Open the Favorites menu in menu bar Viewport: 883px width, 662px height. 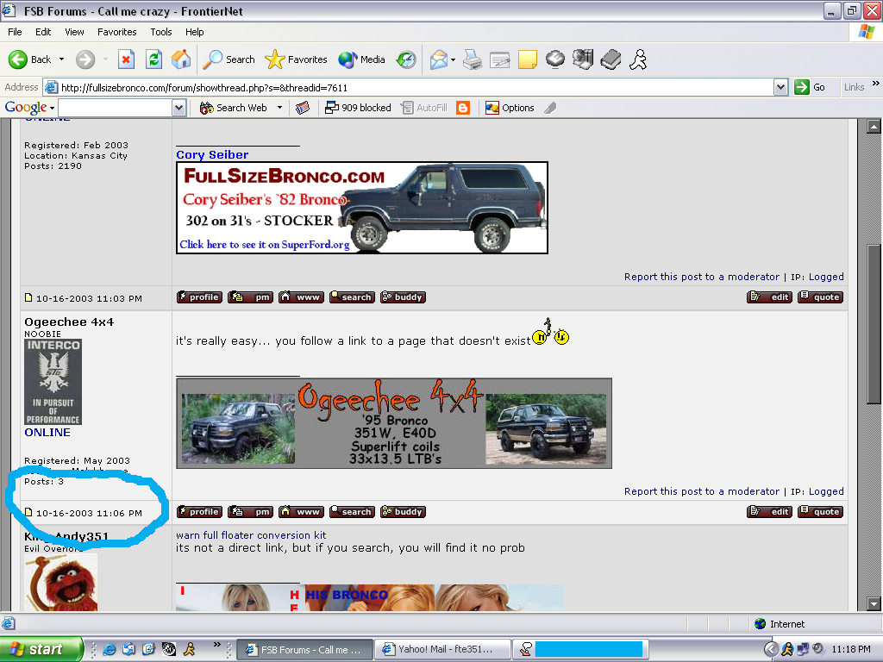116,32
